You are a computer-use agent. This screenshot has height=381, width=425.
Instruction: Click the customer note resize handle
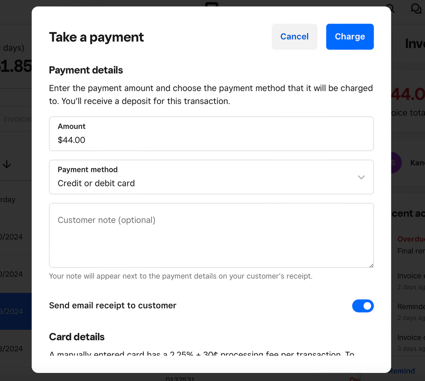tap(371, 265)
